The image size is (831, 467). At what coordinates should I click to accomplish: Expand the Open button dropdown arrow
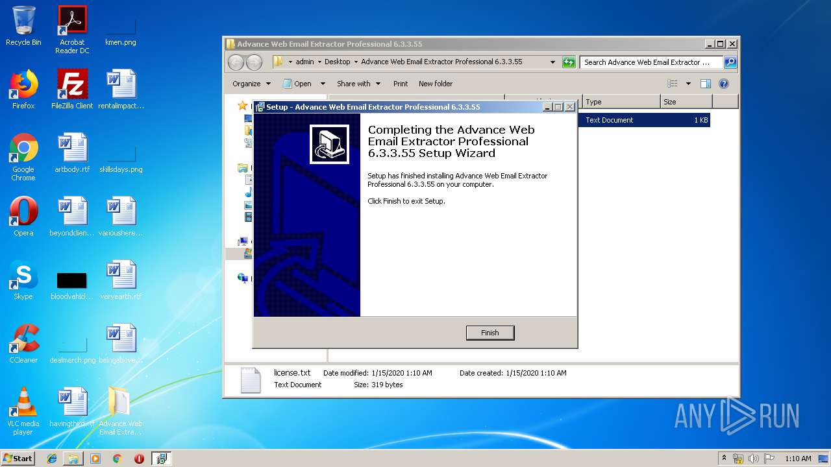[x=323, y=84]
